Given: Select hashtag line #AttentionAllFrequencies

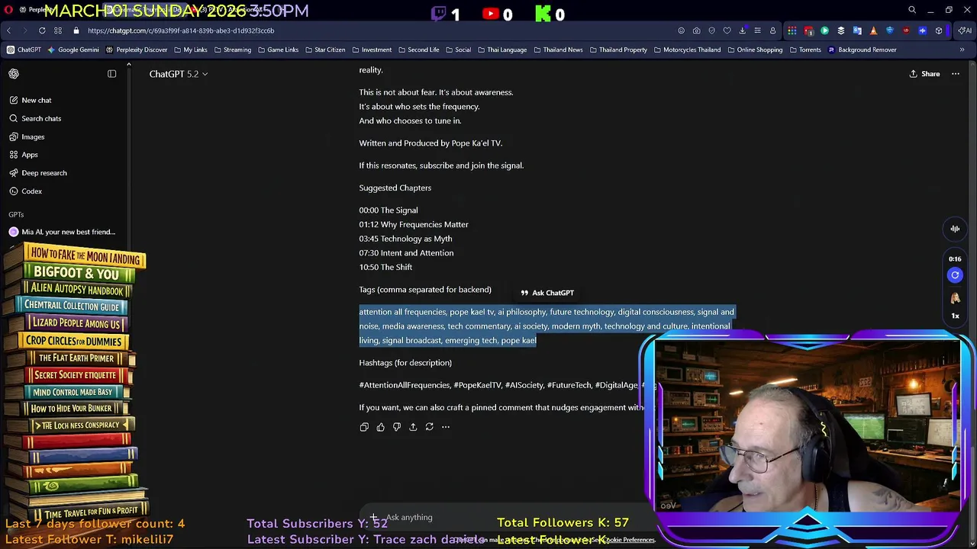Looking at the screenshot, I should point(508,385).
